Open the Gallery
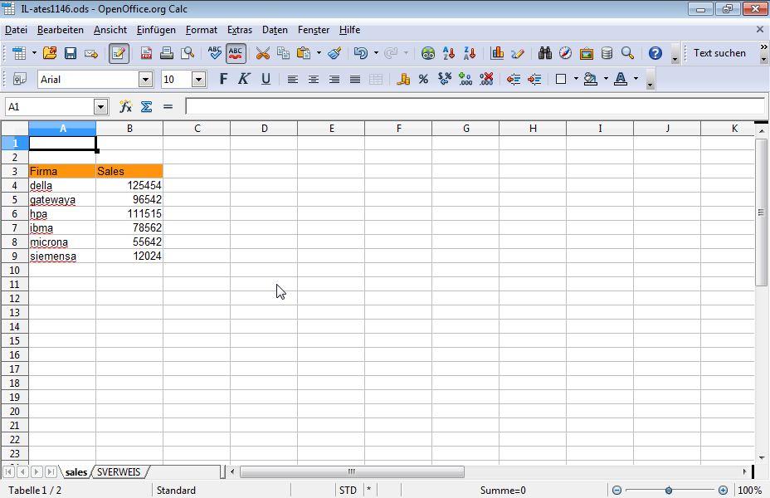770x498 pixels. click(587, 53)
